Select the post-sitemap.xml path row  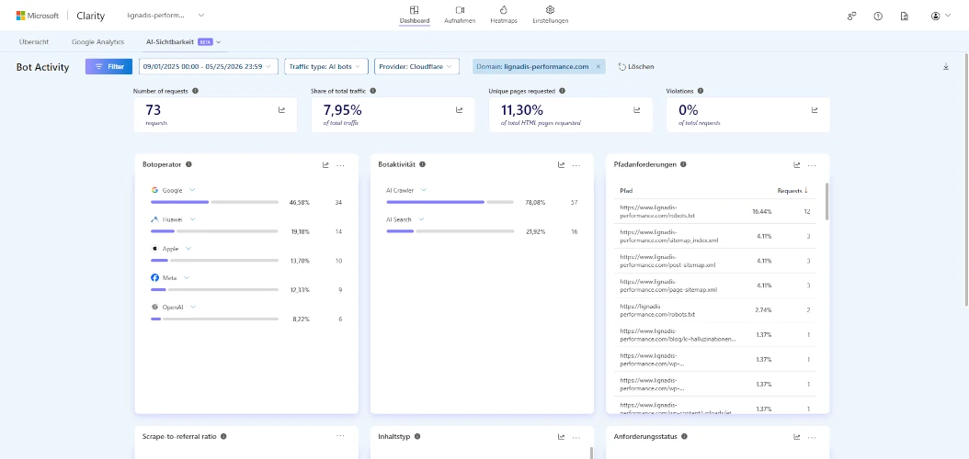coord(715,261)
